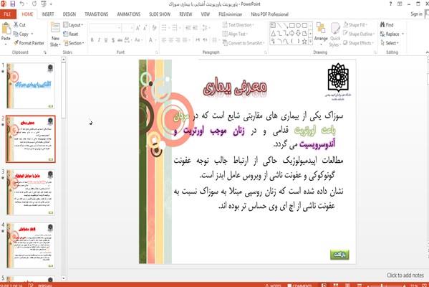Open the Shape Fill dropdown

point(355,25)
